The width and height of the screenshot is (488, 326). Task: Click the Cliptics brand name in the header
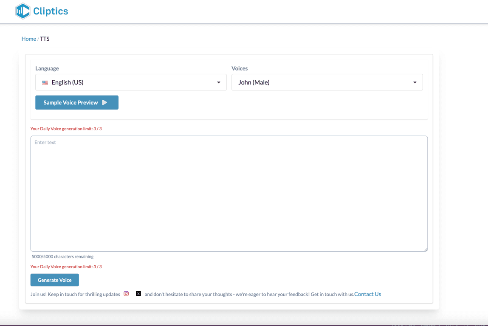pyautogui.click(x=51, y=11)
